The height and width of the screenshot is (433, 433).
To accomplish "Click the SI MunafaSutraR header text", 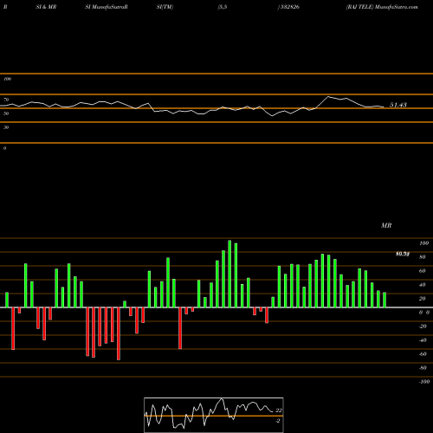I will 107,7.
